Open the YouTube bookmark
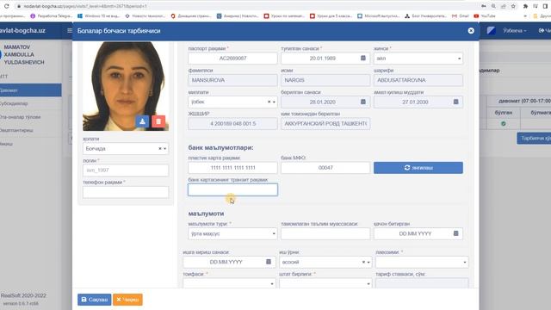Viewport: 551px width, 310px height. coord(485,16)
